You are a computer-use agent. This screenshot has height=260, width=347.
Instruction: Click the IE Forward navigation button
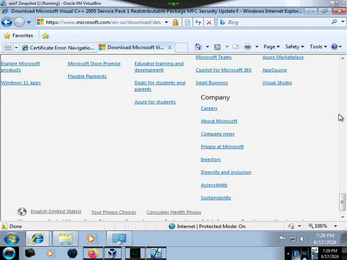click(x=19, y=22)
